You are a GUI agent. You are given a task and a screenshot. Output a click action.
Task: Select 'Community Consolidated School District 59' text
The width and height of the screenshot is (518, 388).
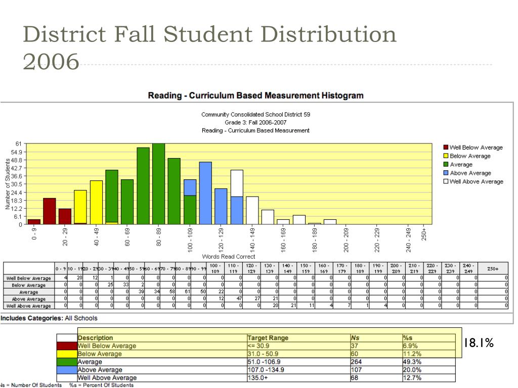click(x=255, y=115)
